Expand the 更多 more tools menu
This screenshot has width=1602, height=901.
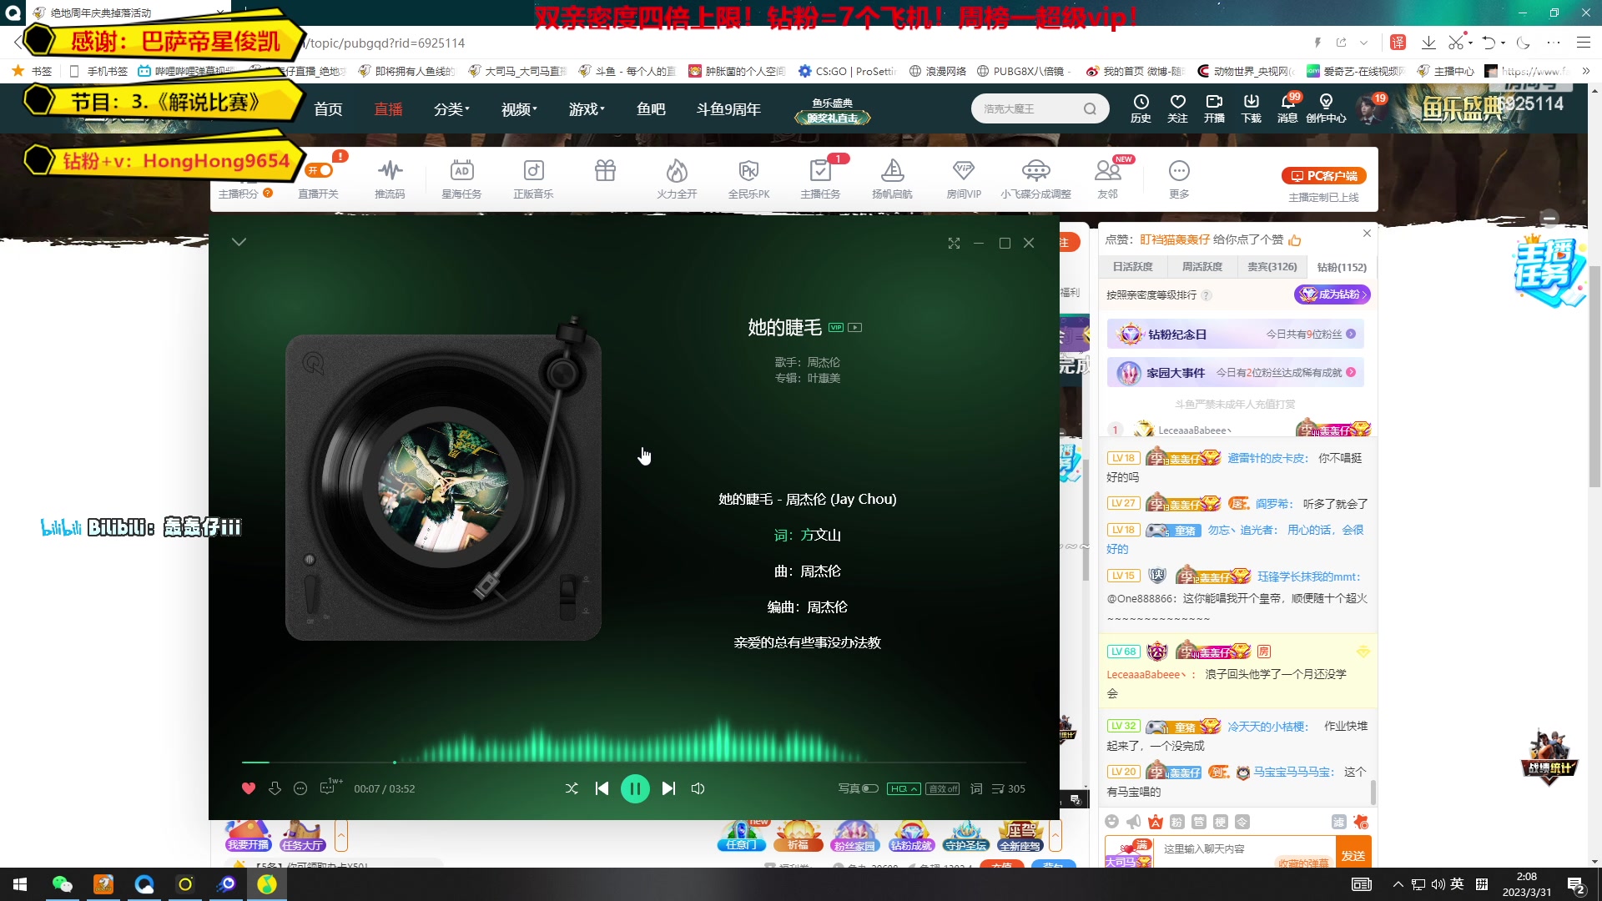coord(1179,179)
